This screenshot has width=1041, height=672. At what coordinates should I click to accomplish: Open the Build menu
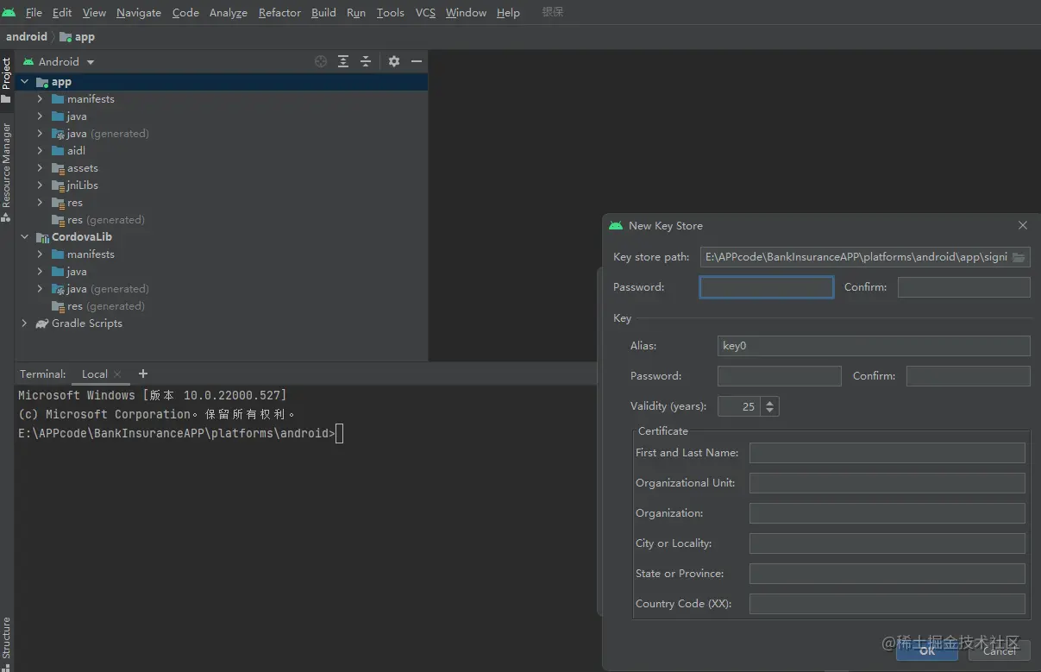[x=323, y=13]
